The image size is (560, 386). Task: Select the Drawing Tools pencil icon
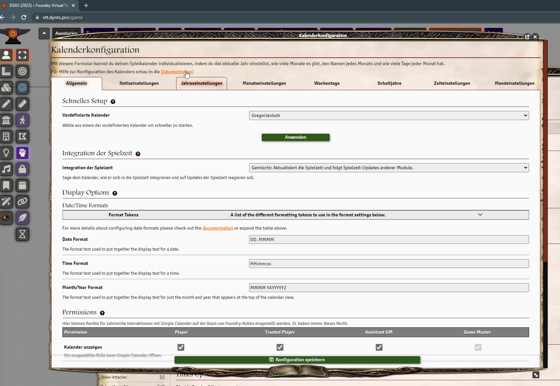[6, 104]
